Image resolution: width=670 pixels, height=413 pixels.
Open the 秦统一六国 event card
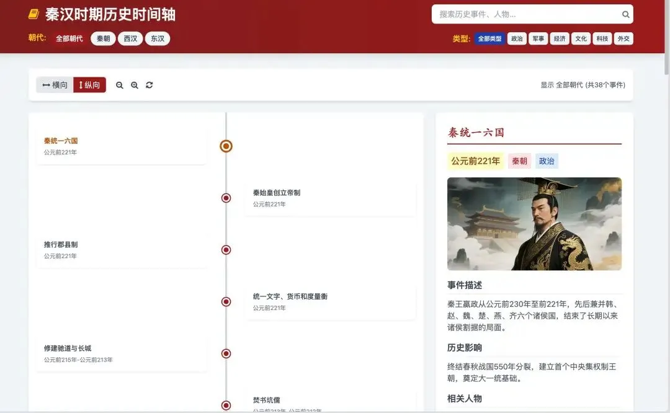point(122,146)
